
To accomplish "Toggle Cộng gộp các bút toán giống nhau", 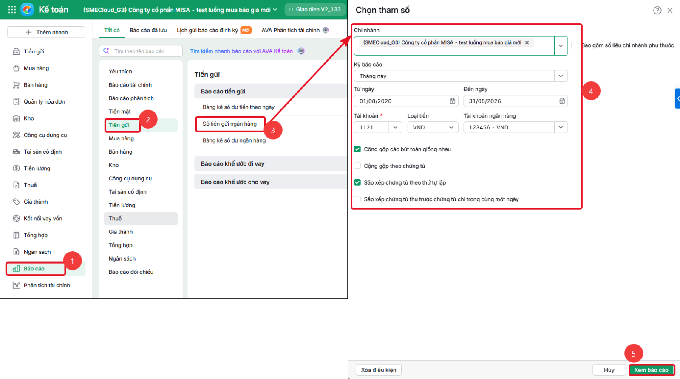I will click(357, 149).
